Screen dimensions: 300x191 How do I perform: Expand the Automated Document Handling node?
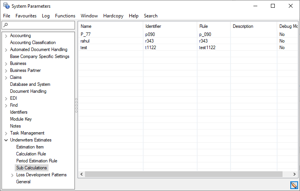[6, 50]
